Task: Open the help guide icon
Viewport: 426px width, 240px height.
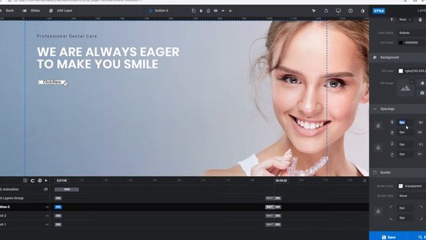Action: pyautogui.click(x=351, y=11)
